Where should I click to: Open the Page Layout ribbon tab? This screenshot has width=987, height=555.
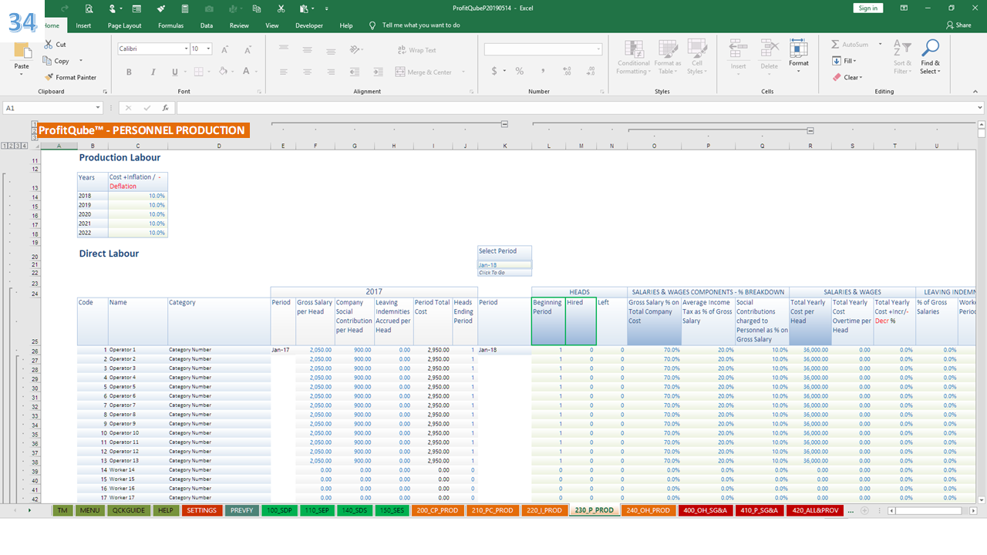(124, 25)
